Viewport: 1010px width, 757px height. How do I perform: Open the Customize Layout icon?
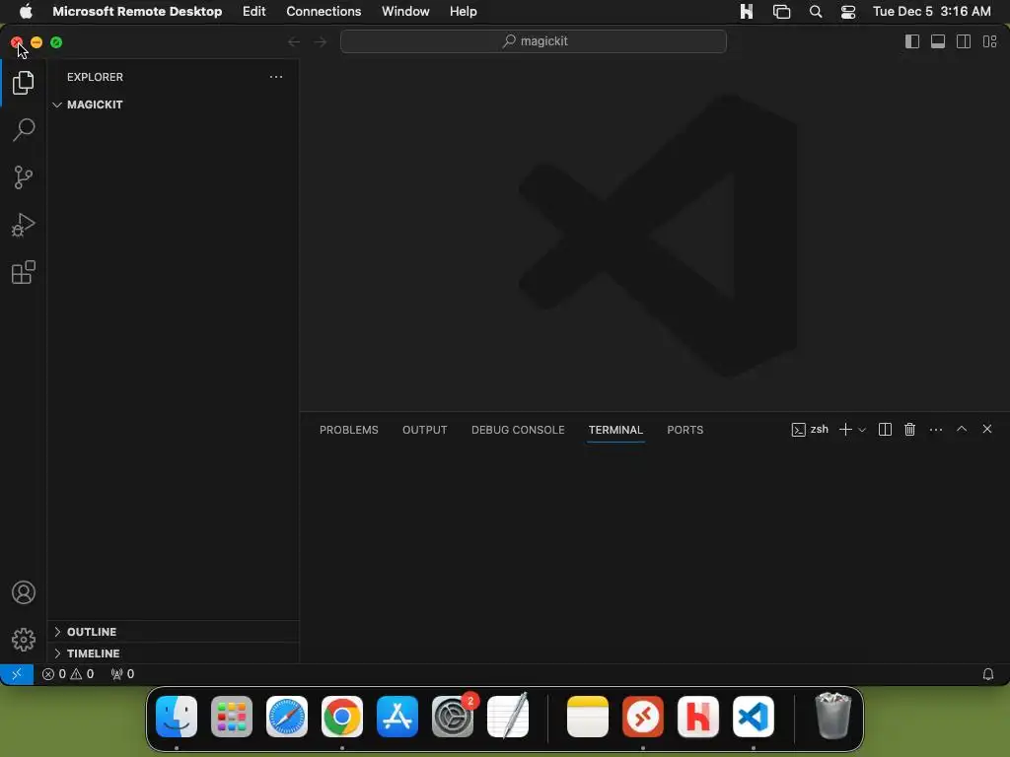(x=989, y=41)
